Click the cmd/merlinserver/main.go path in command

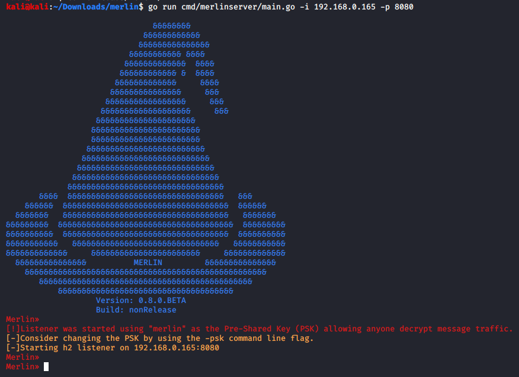[x=238, y=7]
